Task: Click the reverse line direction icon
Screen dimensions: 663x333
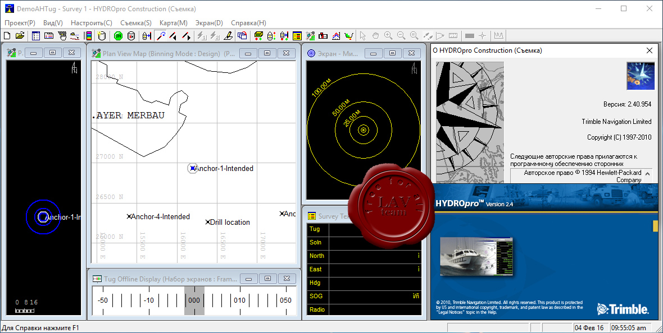Action: click(x=161, y=36)
